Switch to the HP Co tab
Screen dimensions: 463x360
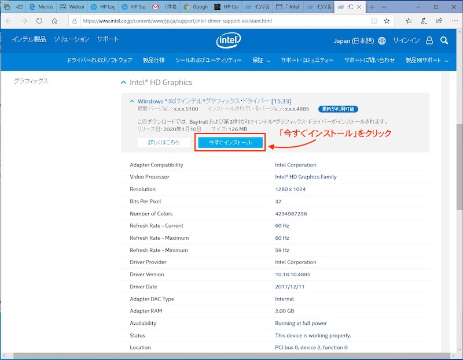pos(226,7)
